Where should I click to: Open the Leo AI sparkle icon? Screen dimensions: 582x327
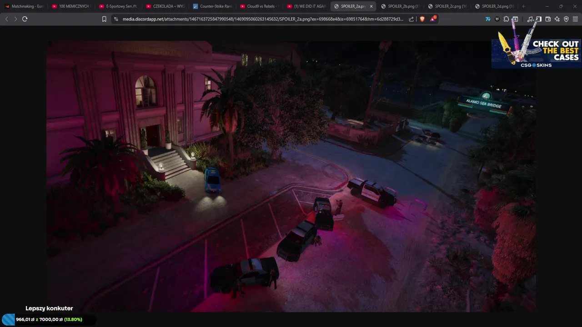click(557, 19)
